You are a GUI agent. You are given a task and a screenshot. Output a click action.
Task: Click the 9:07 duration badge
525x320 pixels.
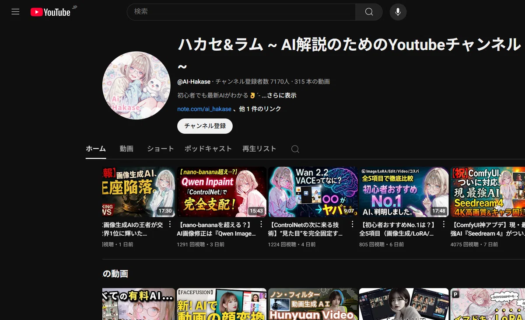(349, 211)
